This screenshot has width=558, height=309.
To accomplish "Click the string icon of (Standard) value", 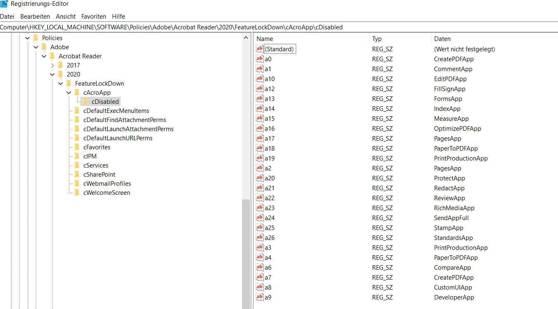I will (x=259, y=49).
